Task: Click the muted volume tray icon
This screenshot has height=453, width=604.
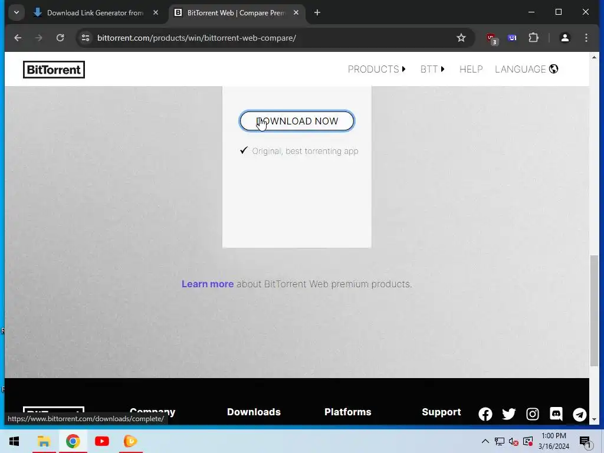Action: pyautogui.click(x=514, y=441)
